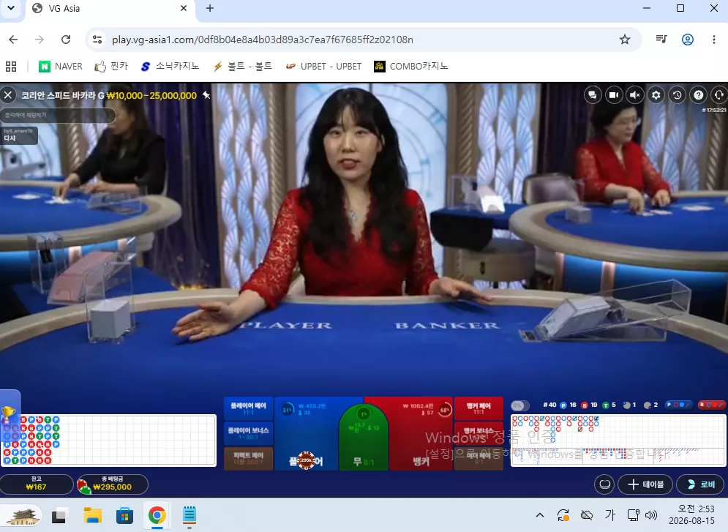This screenshot has height=532, width=728.
Task: Click the Player prediction P pill button
Action: click(x=678, y=405)
